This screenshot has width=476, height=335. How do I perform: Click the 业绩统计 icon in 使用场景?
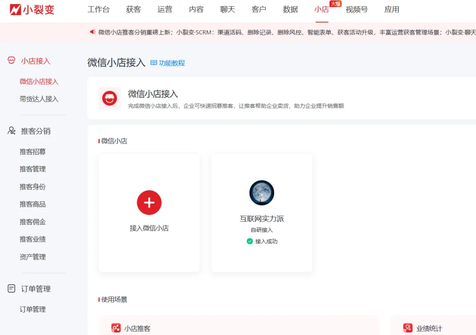407,327
